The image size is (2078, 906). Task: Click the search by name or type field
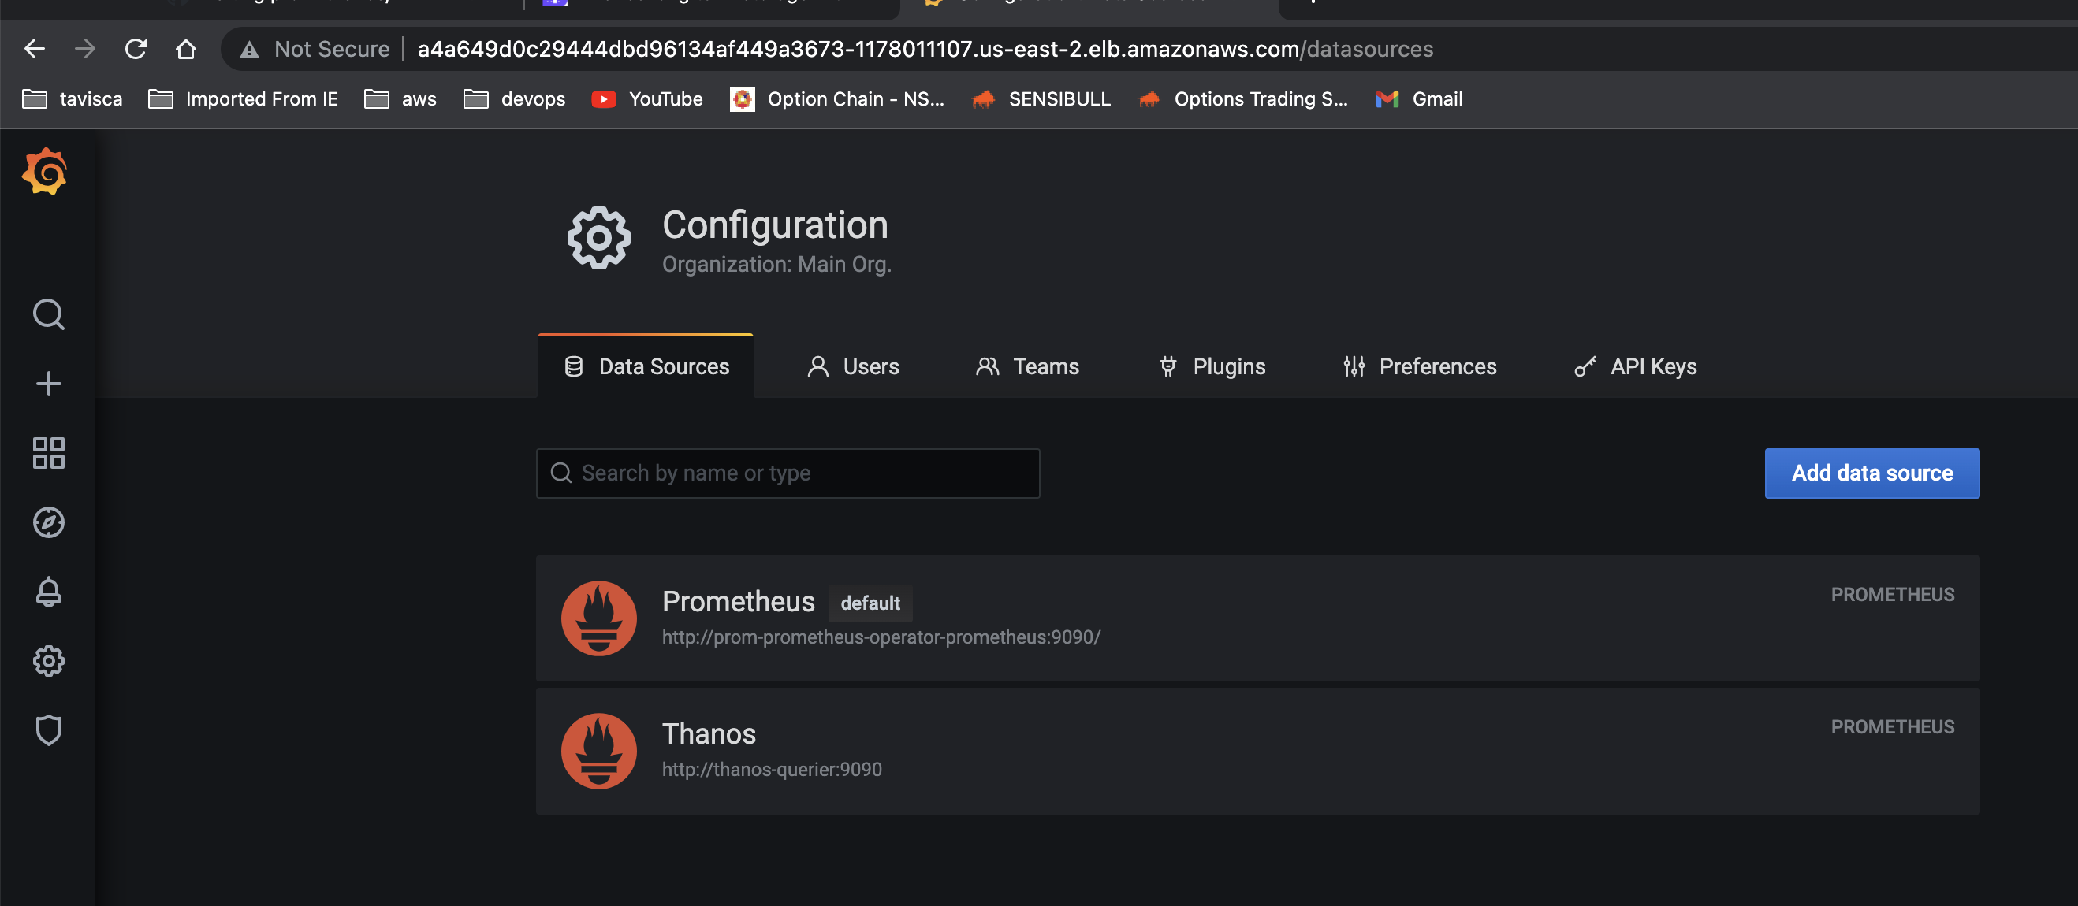point(788,473)
